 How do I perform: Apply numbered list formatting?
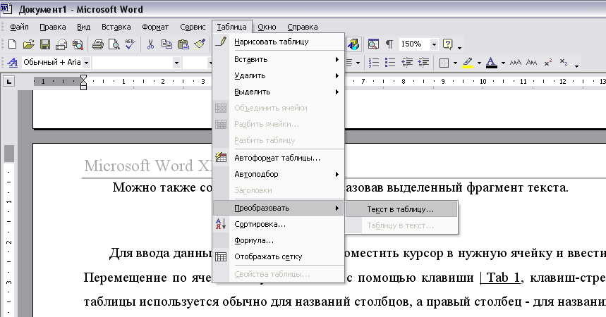click(374, 62)
